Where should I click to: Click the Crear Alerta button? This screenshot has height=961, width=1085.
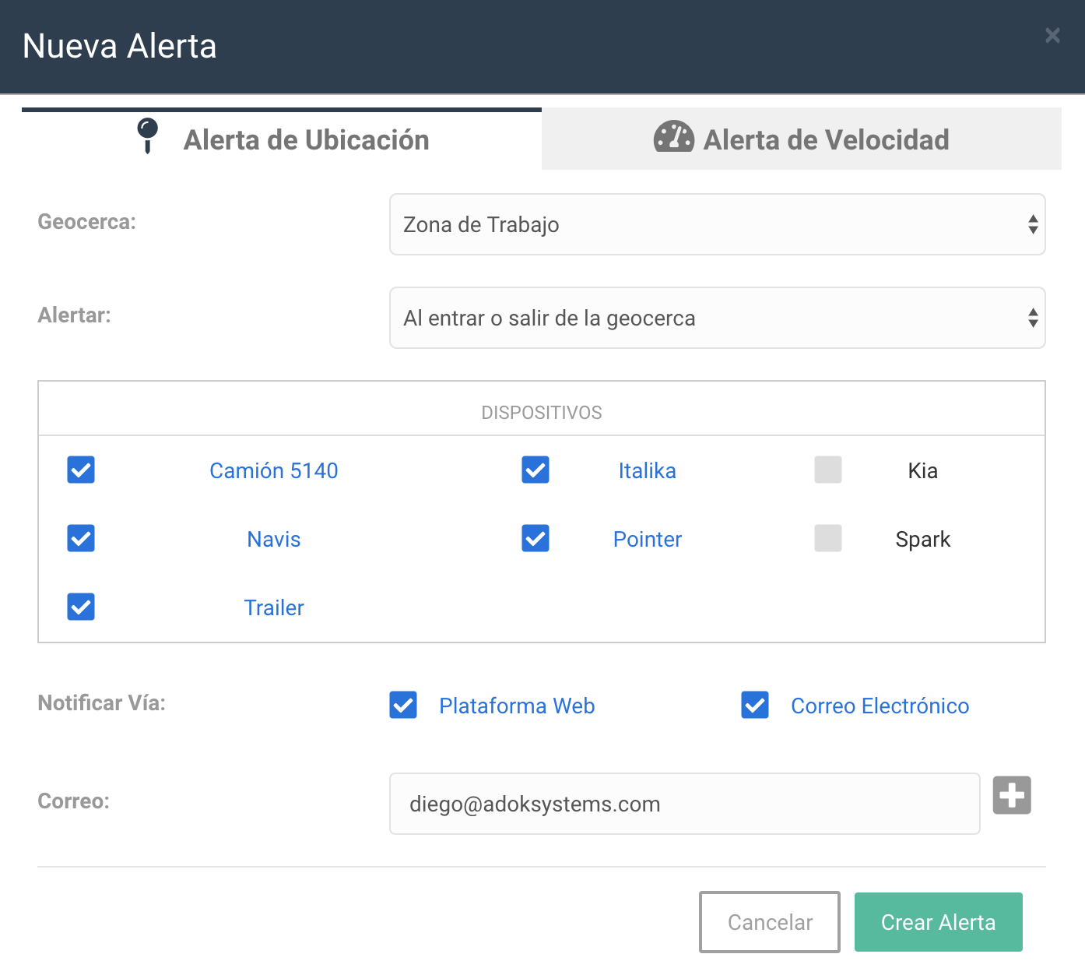click(938, 922)
